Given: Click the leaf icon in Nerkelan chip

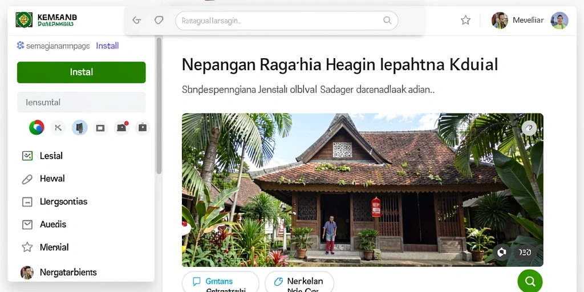Looking at the screenshot, I should coord(278,282).
